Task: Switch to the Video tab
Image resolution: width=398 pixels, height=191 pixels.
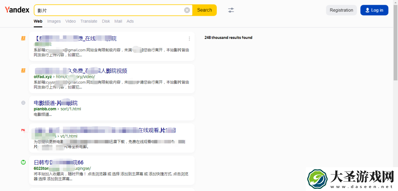Action: (x=70, y=21)
